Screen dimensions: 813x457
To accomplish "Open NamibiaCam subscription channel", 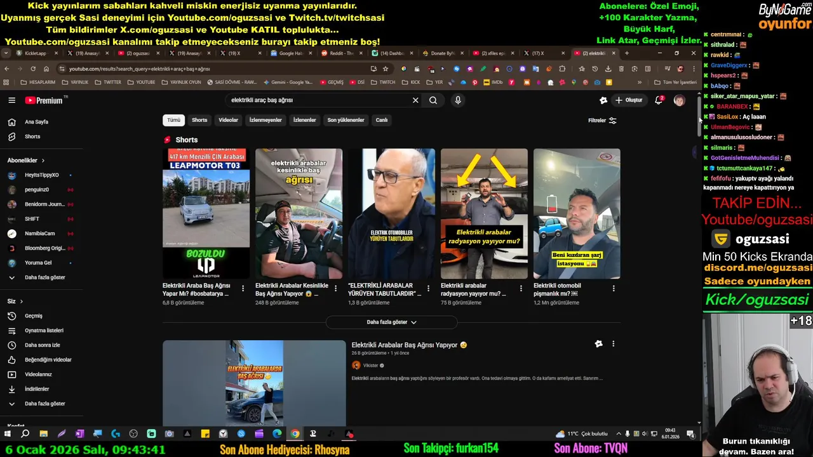I will (39, 234).
